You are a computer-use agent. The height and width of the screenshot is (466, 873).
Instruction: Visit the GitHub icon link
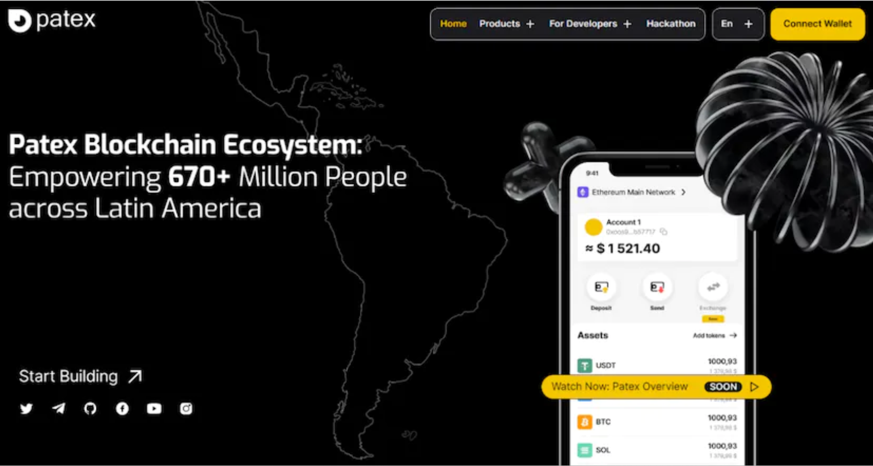90,409
